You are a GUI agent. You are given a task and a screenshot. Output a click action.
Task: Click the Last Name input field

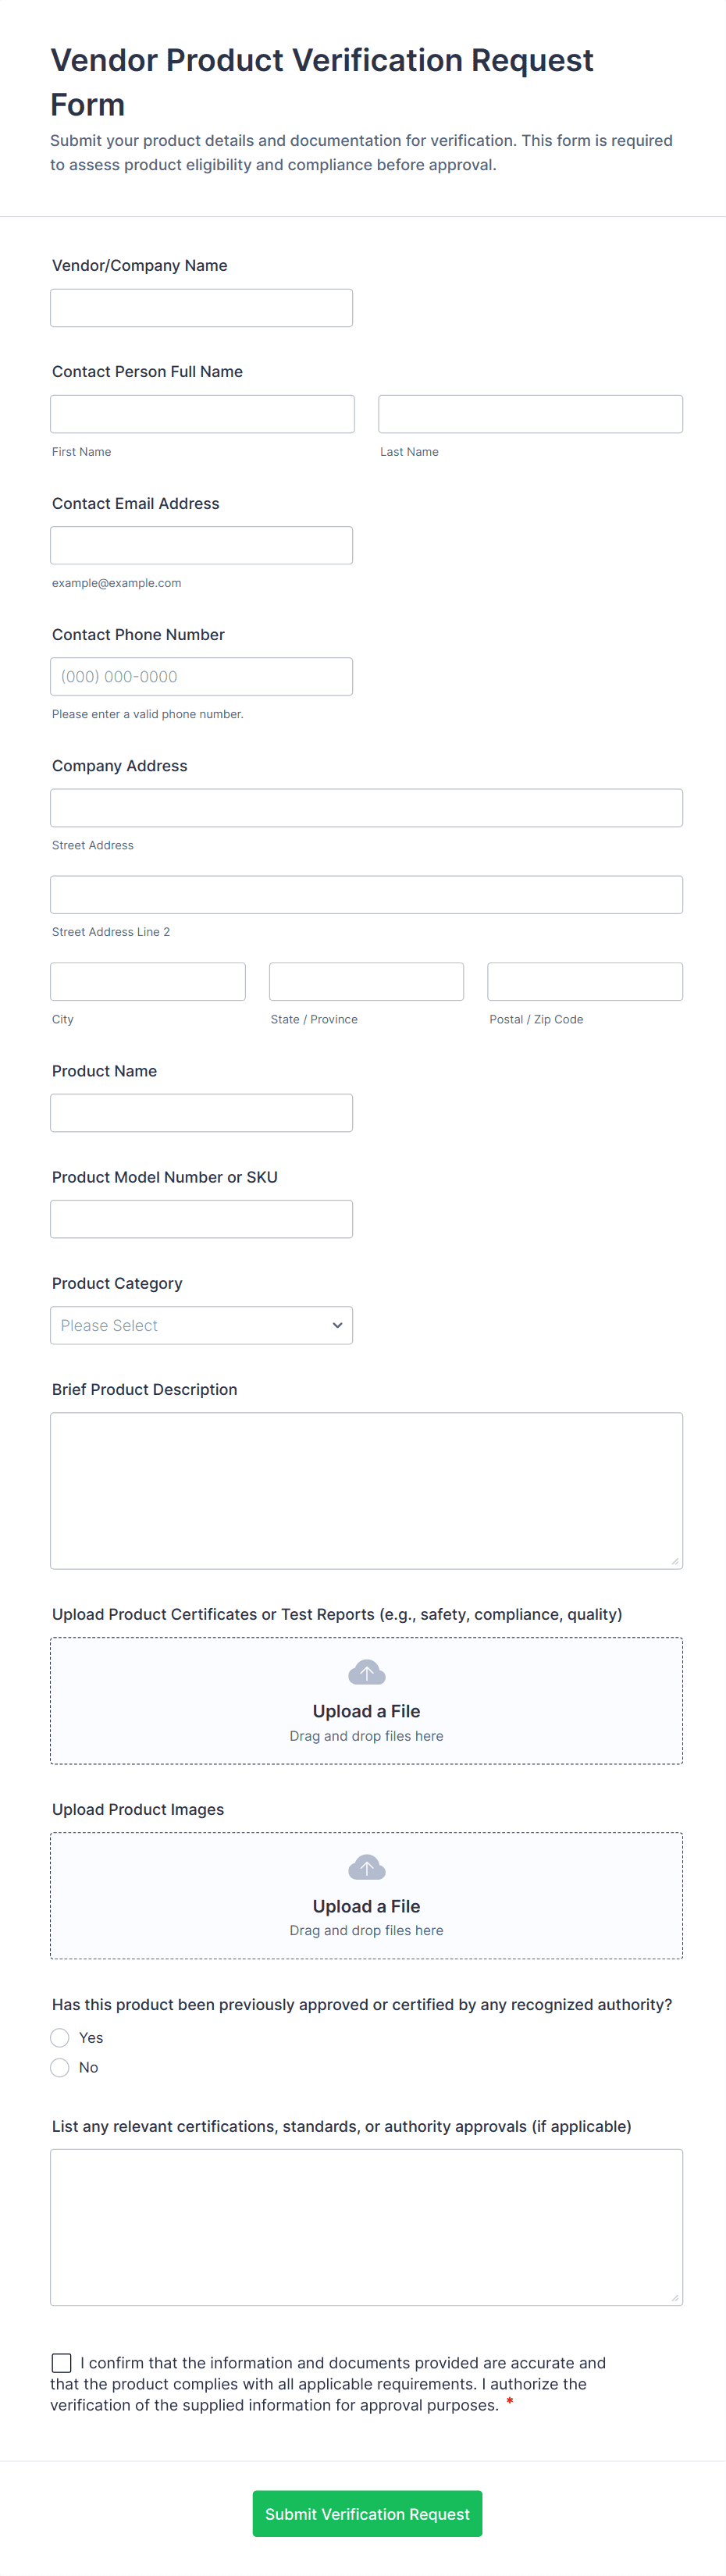coord(530,414)
